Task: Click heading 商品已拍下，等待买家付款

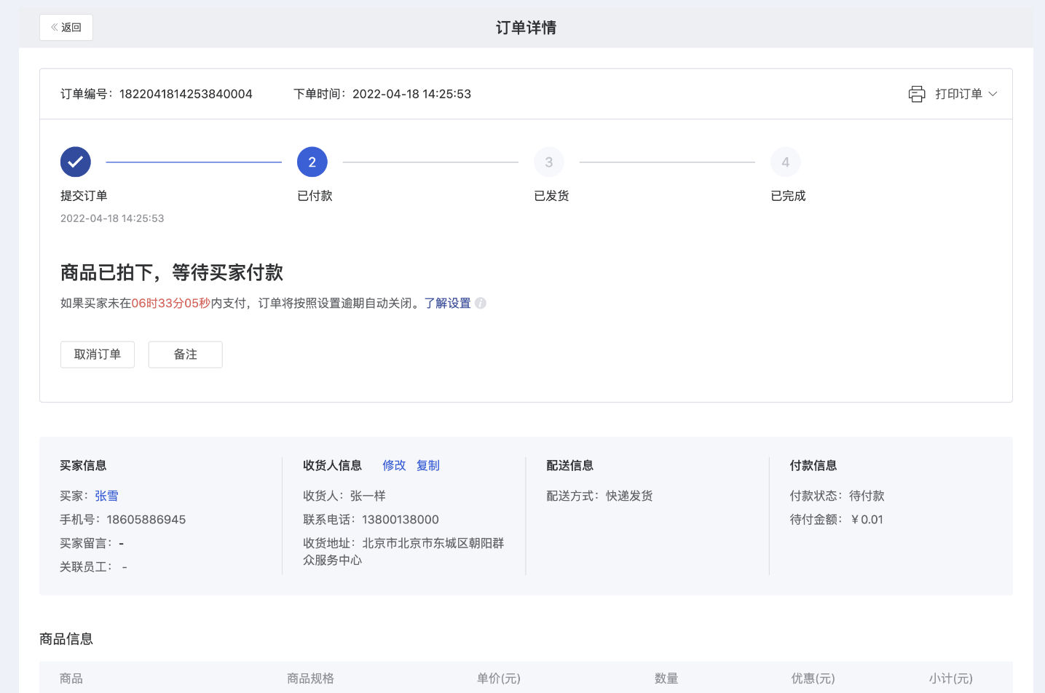Action: click(x=172, y=272)
